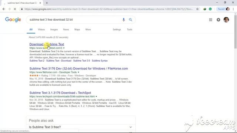This screenshot has height=133, width=237.
Task: Open the green extension icon next to the star
Action: click(205, 9)
